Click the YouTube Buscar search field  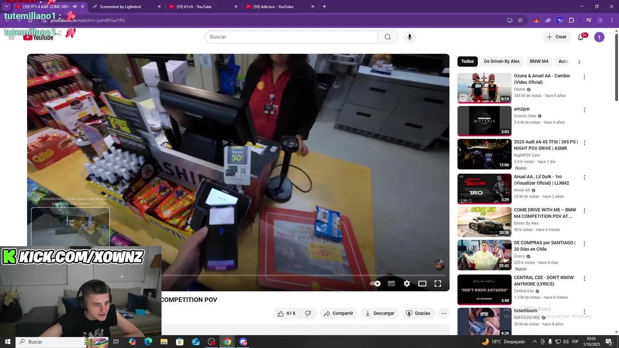pyautogui.click(x=291, y=37)
